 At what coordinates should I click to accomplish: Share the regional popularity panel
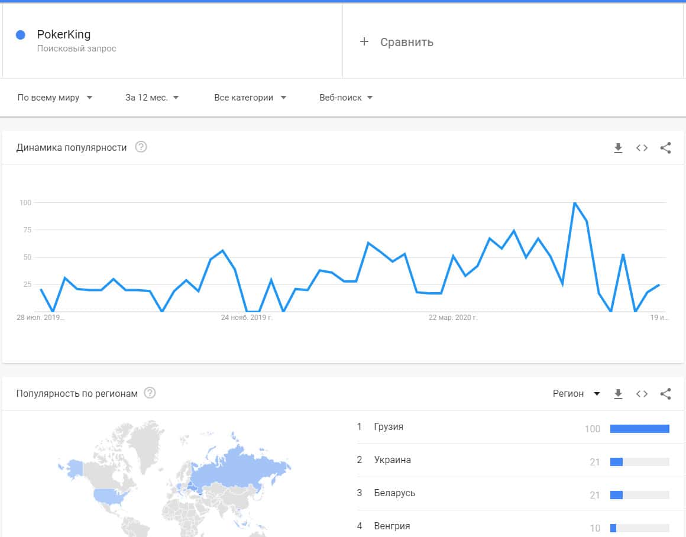[665, 394]
